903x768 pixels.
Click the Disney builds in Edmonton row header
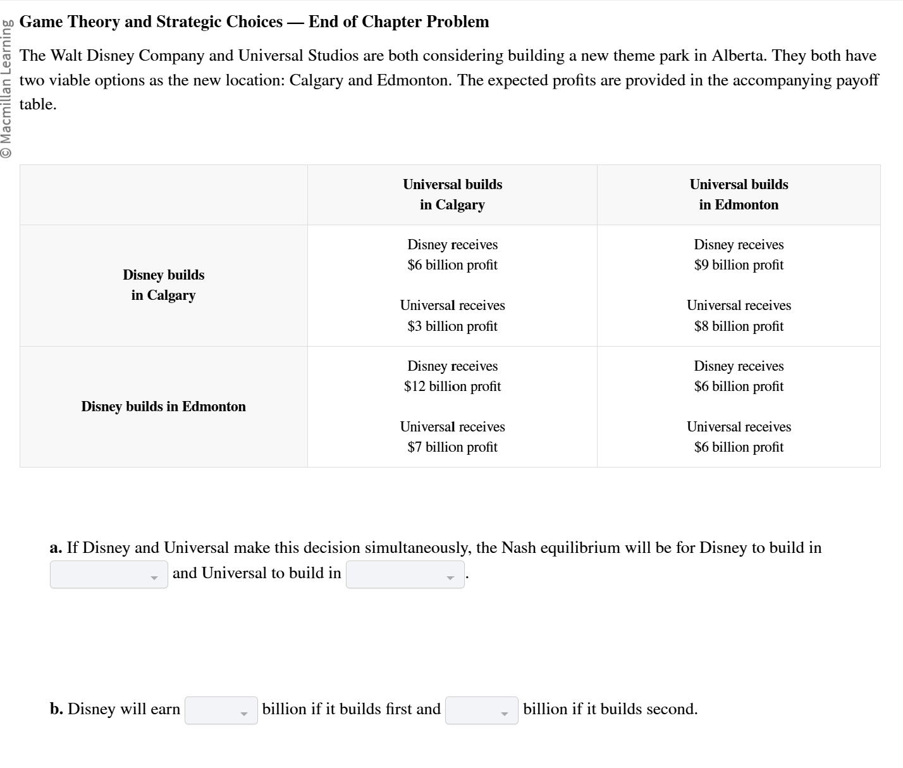163,406
